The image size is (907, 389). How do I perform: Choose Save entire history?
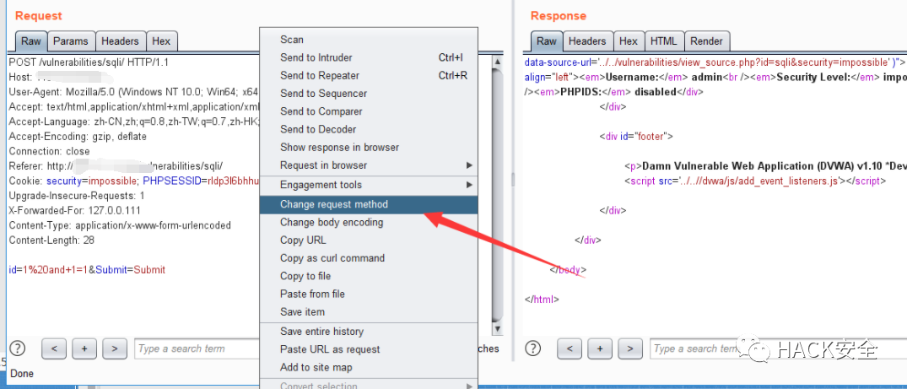pos(369,332)
